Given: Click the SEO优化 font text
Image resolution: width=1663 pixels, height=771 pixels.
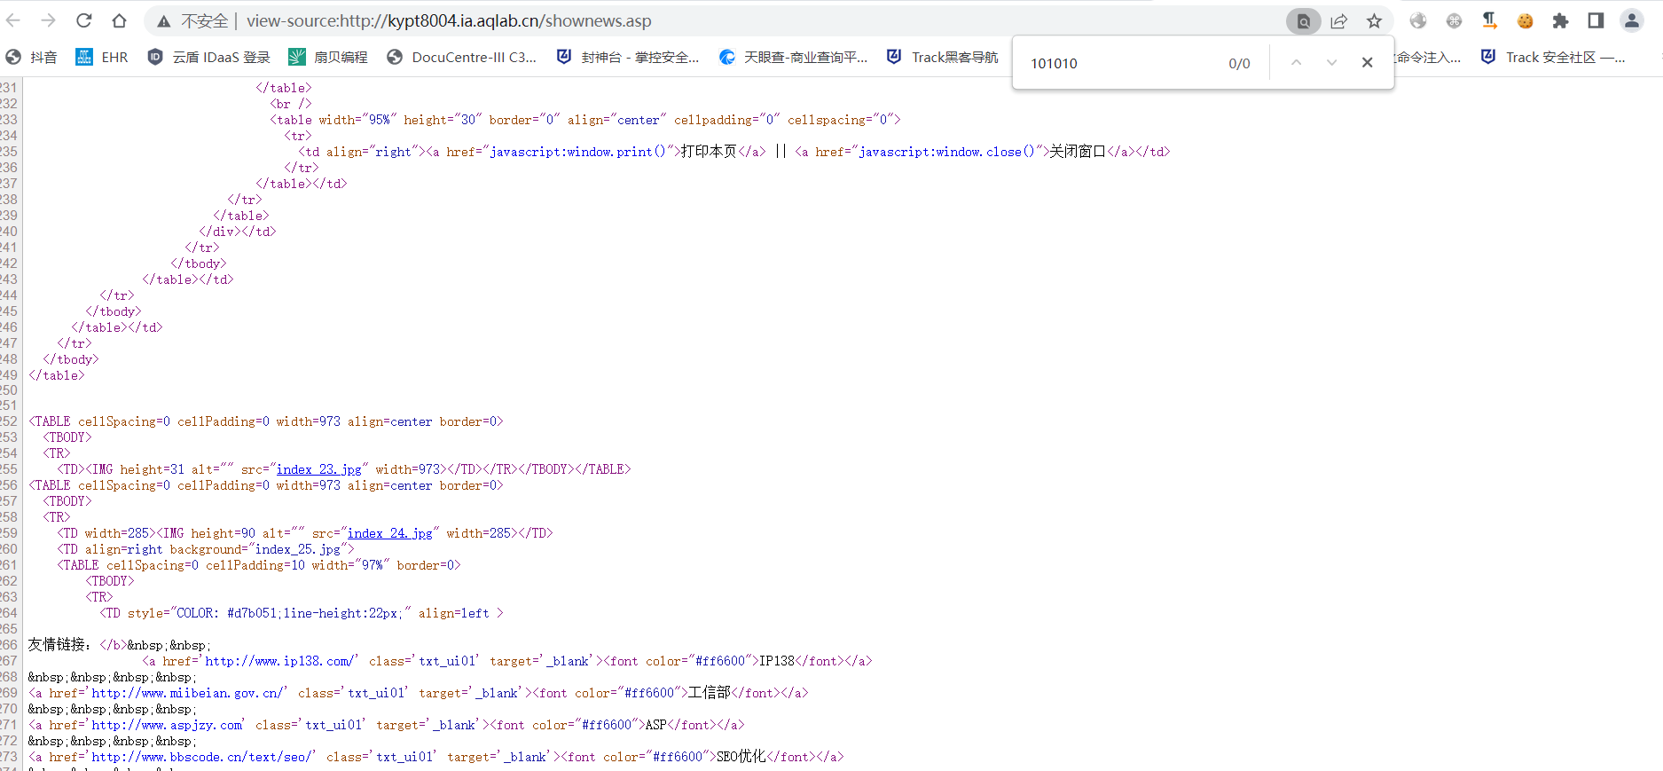Looking at the screenshot, I should click(741, 757).
